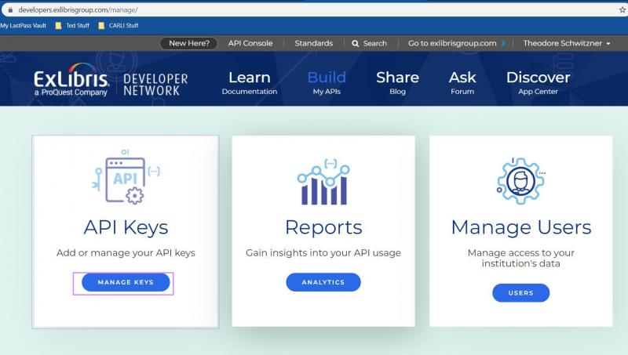Click the Reports bar chart icon
The height and width of the screenshot is (355, 628).
[x=323, y=182]
